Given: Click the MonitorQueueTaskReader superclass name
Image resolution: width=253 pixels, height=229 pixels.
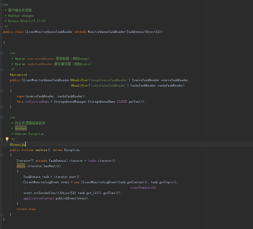Looking at the screenshot, I should (106, 32).
